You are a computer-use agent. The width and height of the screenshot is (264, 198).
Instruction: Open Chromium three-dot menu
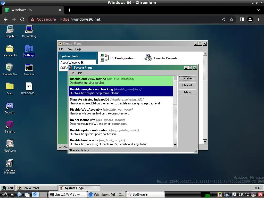coord(258,19)
